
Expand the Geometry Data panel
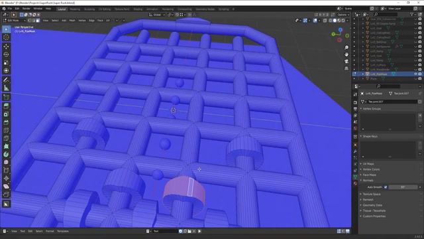(x=372, y=205)
